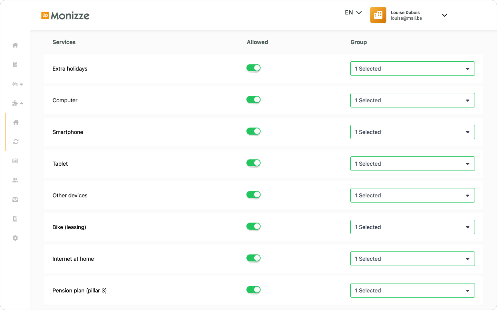Viewport: 497px width, 310px height.
Task: Toggle Other devices allowed switch
Action: coord(253,195)
